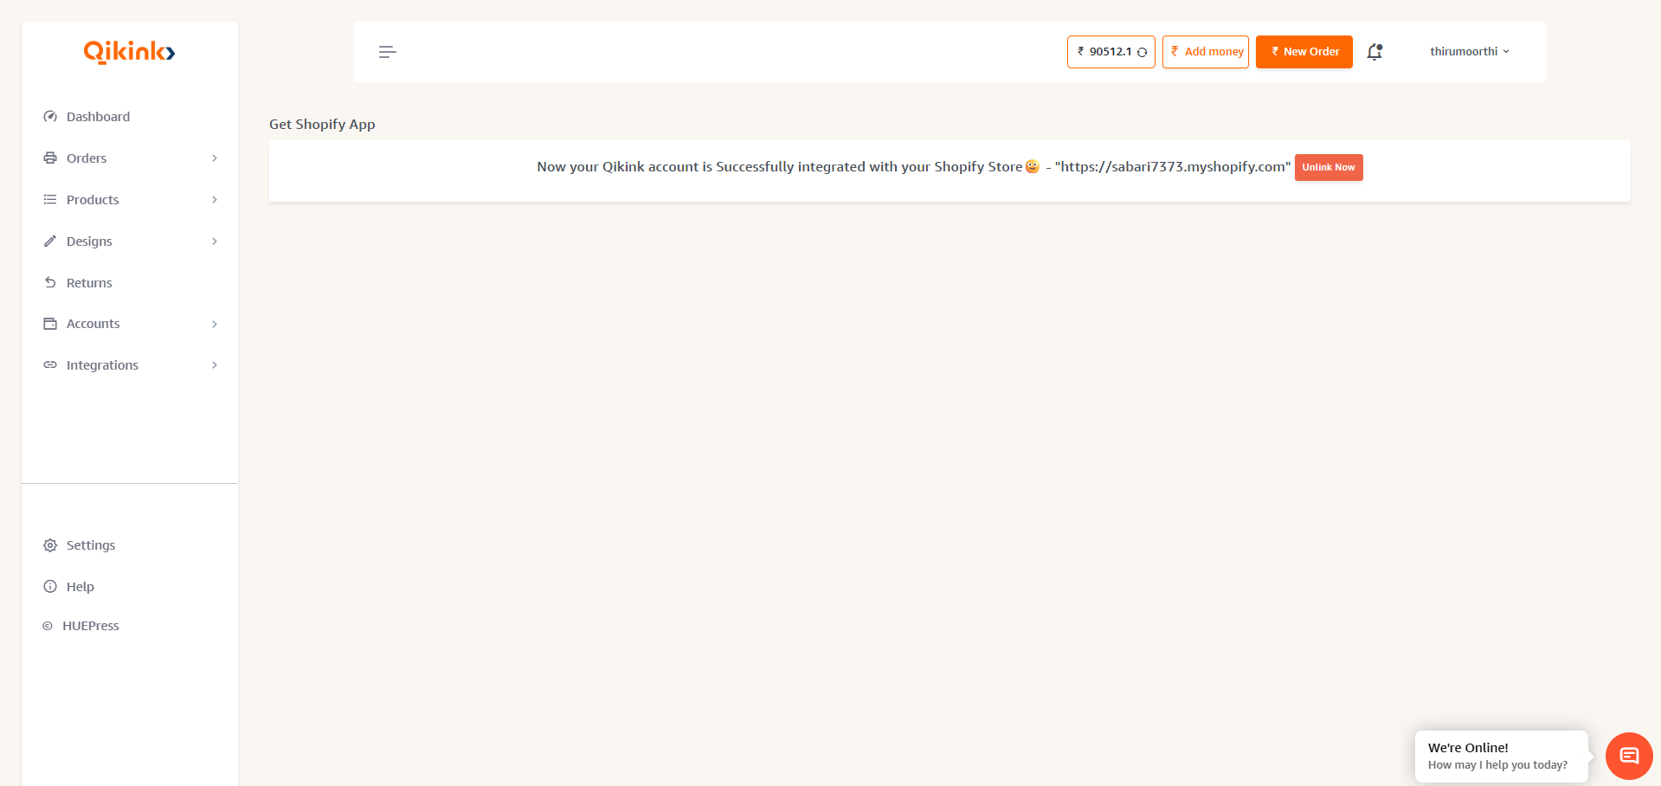Image resolution: width=1661 pixels, height=786 pixels.
Task: Open the live chat bubble icon
Action: click(1628, 756)
